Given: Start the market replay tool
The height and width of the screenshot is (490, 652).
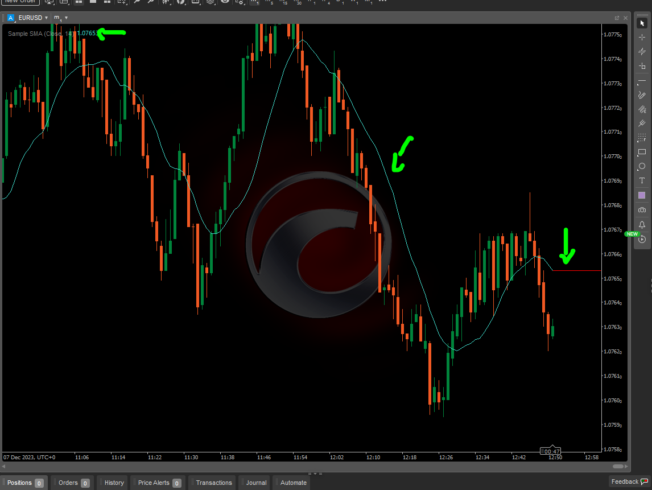Looking at the screenshot, I should [x=642, y=239].
